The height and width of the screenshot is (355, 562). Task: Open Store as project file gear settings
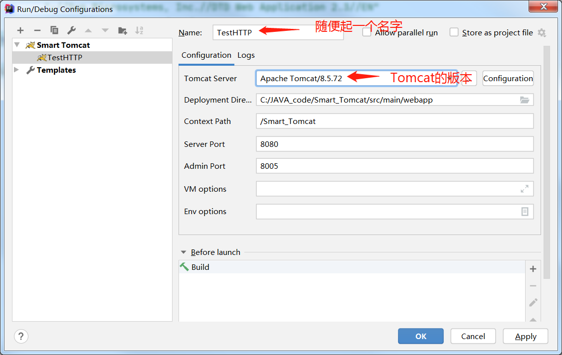542,33
